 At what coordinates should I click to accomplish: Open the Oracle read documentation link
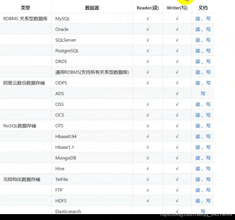(x=198, y=29)
